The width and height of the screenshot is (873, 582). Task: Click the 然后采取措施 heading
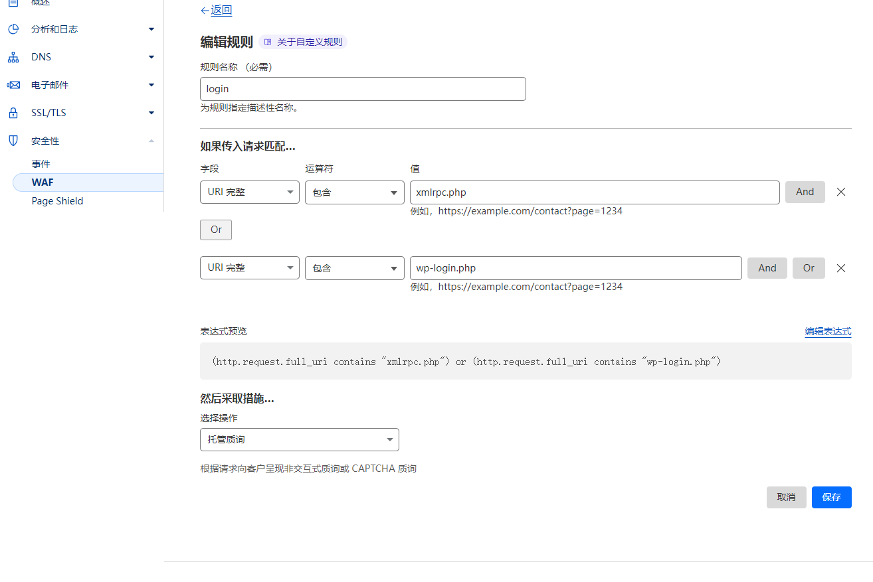[237, 399]
